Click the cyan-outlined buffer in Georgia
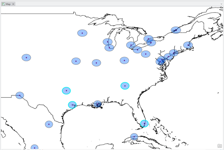Image resolution: width=224 pixels, height=150 pixels. point(125,86)
